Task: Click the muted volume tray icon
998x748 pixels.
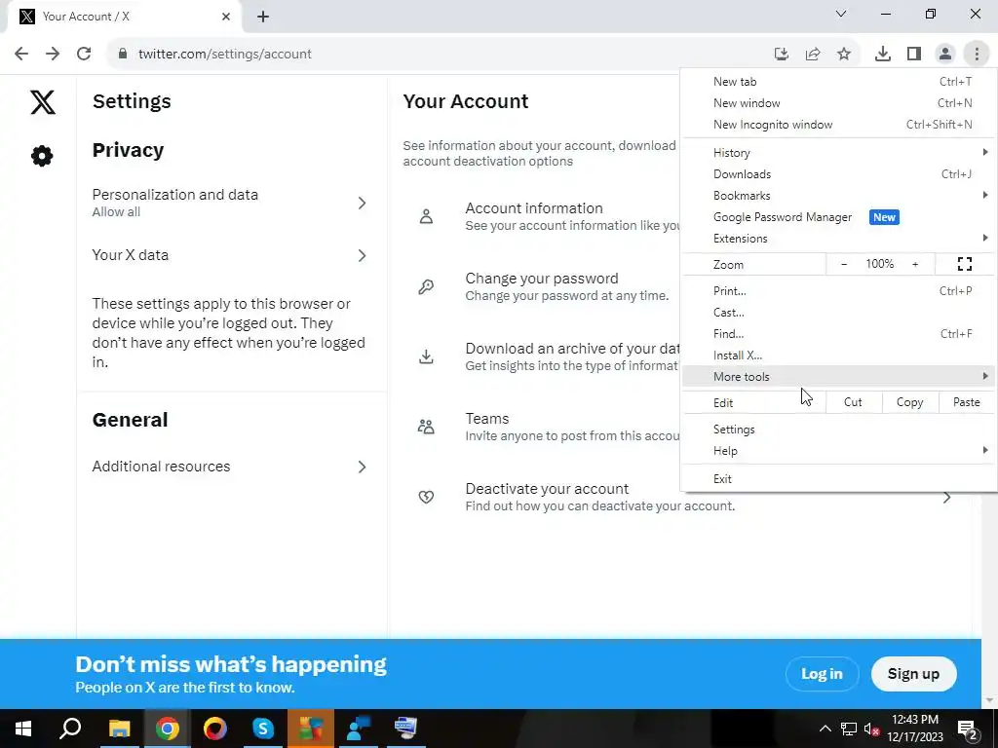Action: [x=871, y=729]
